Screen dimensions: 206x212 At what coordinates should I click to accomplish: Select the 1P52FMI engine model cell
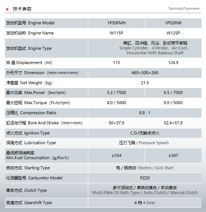tap(173, 23)
